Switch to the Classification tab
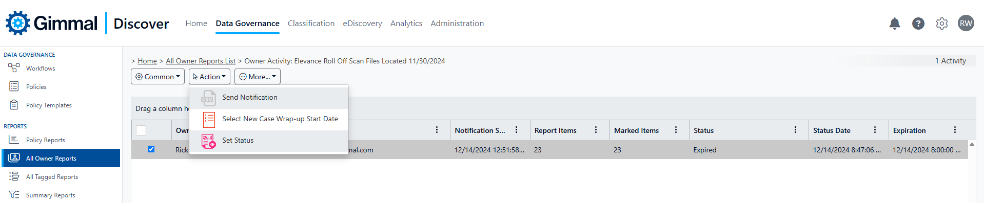 (311, 24)
